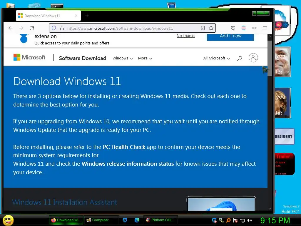The image size is (301, 226).
Task: Click the laptop image near Installation Assistant
Action: pos(221,204)
